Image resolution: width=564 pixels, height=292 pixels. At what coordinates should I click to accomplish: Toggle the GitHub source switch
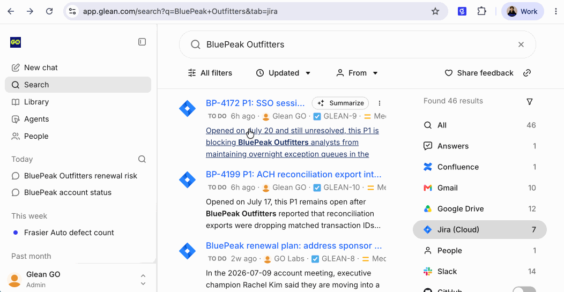tap(524, 289)
